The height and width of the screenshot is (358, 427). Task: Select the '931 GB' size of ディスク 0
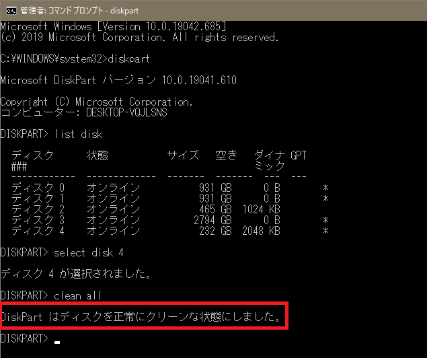(215, 188)
